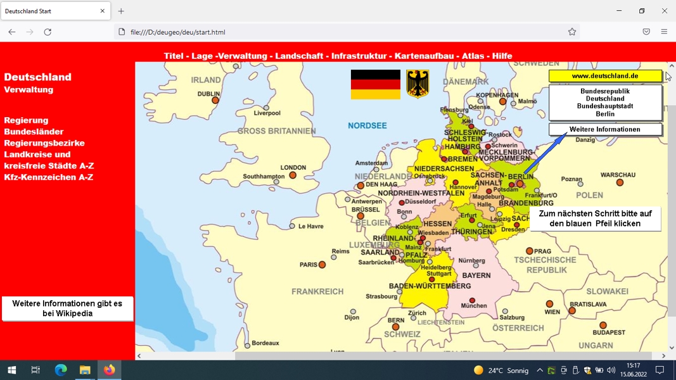Show hidden system tray icons
This screenshot has height=380, width=676.
coord(539,370)
